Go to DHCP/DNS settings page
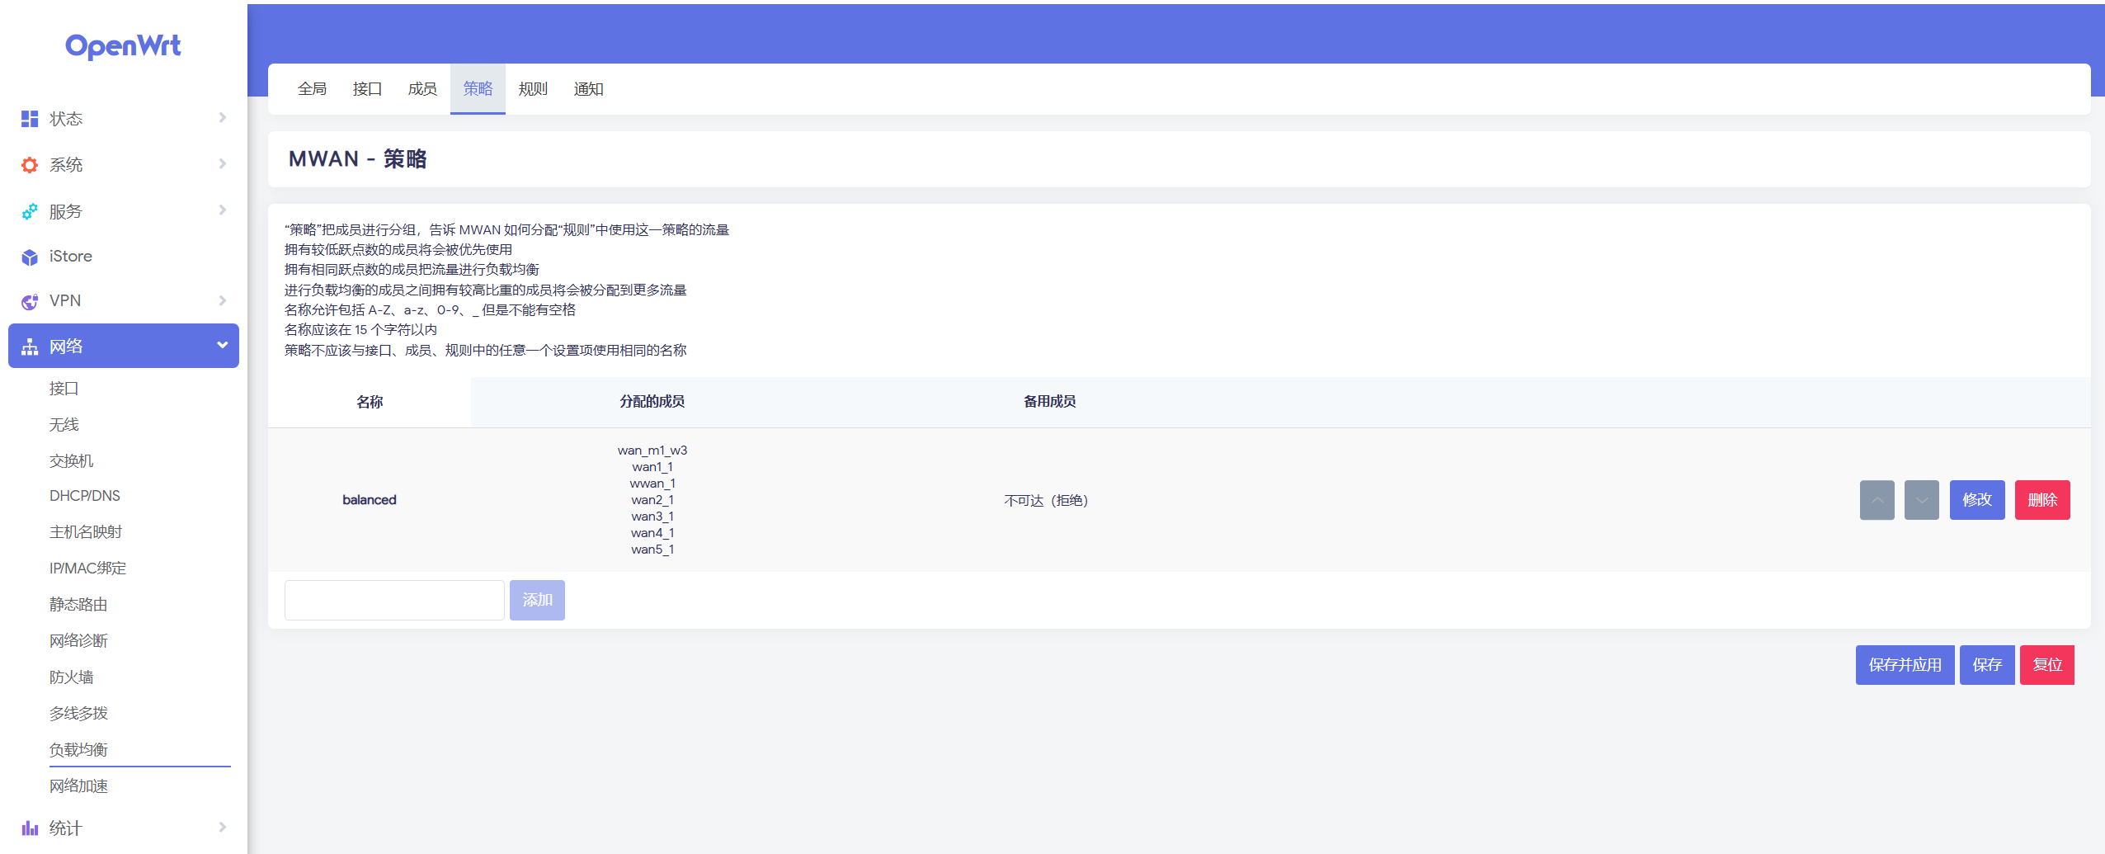Viewport: 2105px width, 854px height. point(85,496)
